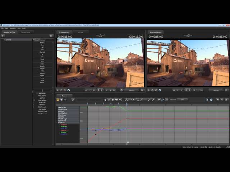Toggle magnet snap in timeline toolbar
Screen dimensions: 230x172
tap(207, 100)
